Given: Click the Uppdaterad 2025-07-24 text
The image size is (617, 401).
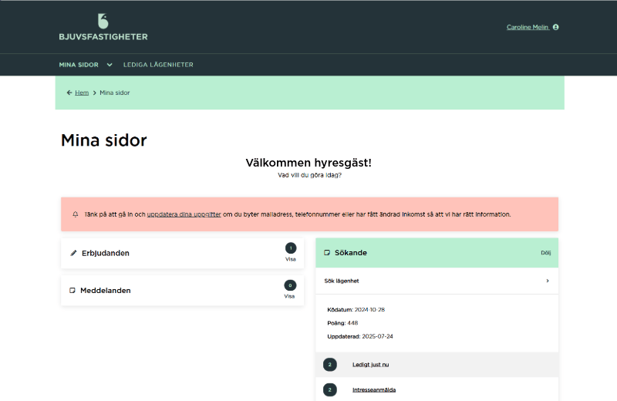Looking at the screenshot, I should (x=360, y=336).
